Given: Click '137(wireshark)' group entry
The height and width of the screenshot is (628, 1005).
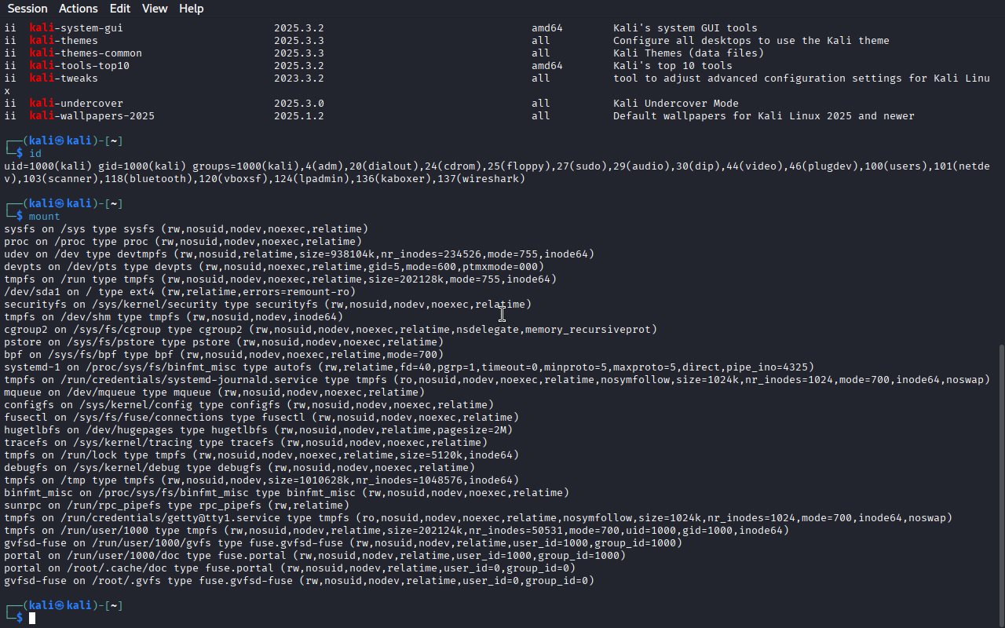Looking at the screenshot, I should [x=478, y=179].
